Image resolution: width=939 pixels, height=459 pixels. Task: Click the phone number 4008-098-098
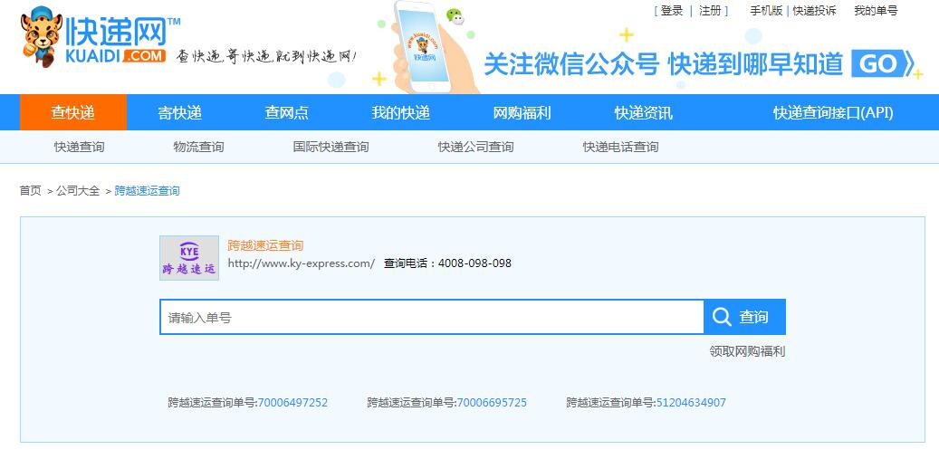point(474,263)
